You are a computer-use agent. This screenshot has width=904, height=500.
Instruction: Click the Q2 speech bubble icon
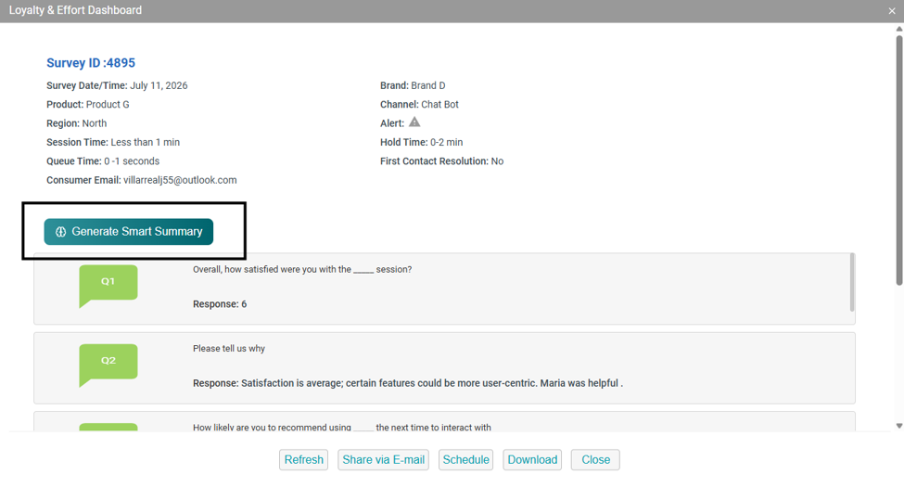[x=108, y=365]
